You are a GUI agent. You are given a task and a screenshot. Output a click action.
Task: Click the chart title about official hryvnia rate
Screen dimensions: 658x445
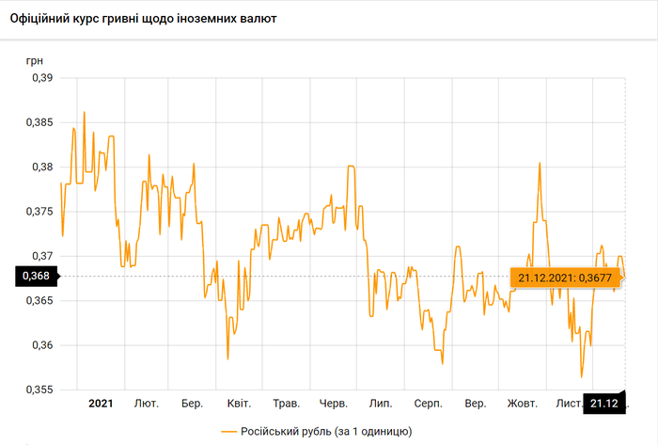pos(143,18)
